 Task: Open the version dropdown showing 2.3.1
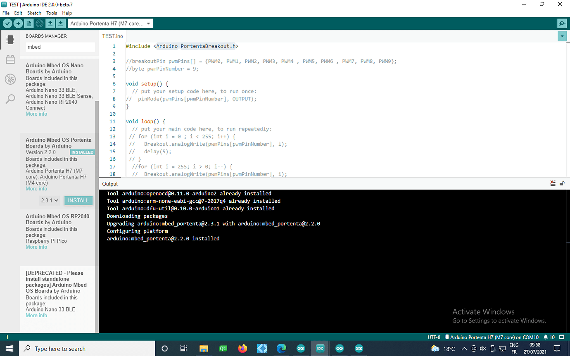(x=49, y=200)
